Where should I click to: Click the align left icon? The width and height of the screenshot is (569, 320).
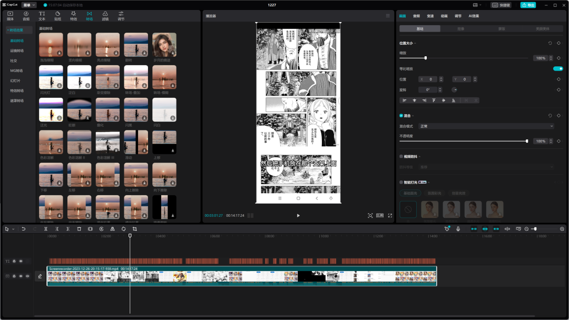click(405, 101)
